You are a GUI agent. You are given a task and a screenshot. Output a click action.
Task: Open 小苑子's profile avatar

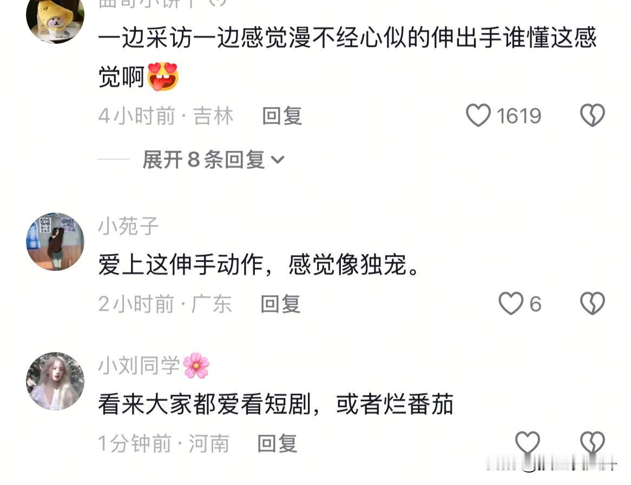click(55, 242)
